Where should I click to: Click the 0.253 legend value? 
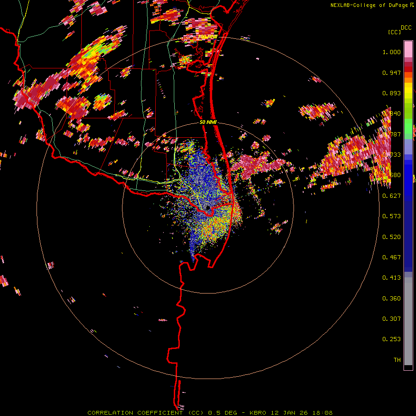click(392, 339)
